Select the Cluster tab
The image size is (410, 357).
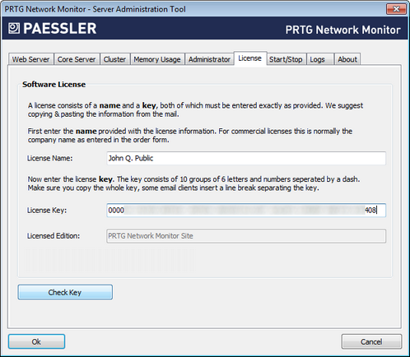[114, 59]
